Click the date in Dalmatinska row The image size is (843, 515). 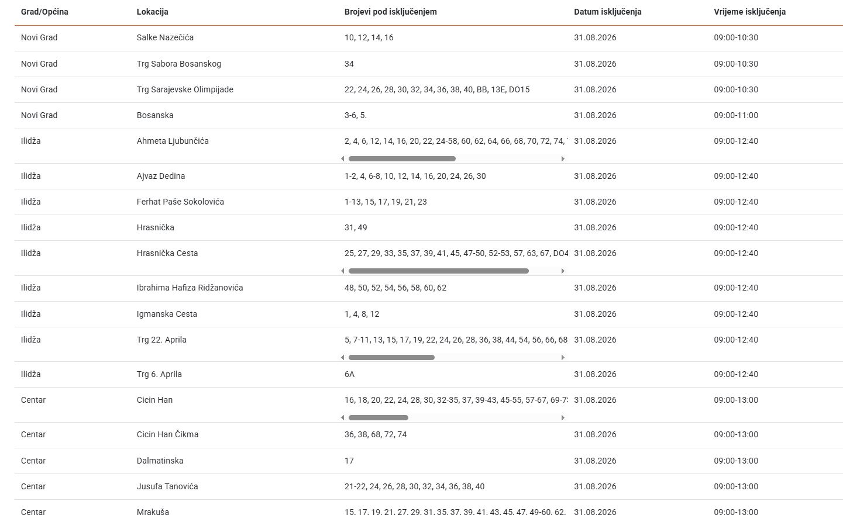pyautogui.click(x=595, y=461)
